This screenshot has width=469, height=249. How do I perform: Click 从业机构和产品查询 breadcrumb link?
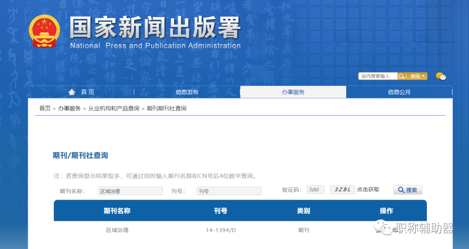tap(114, 108)
